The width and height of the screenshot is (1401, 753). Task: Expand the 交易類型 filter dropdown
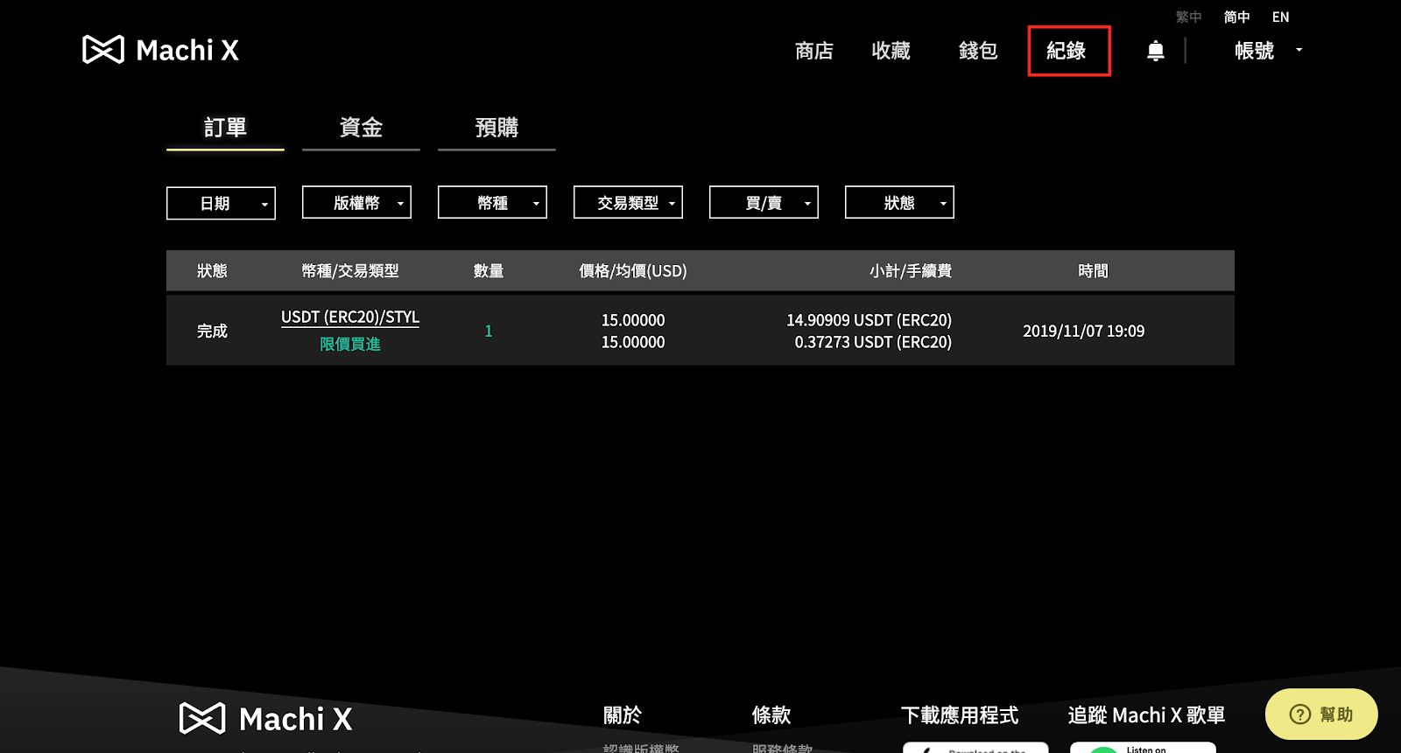coord(628,203)
